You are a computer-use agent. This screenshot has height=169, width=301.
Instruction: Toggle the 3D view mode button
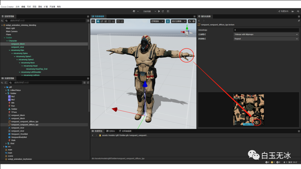coord(93,21)
